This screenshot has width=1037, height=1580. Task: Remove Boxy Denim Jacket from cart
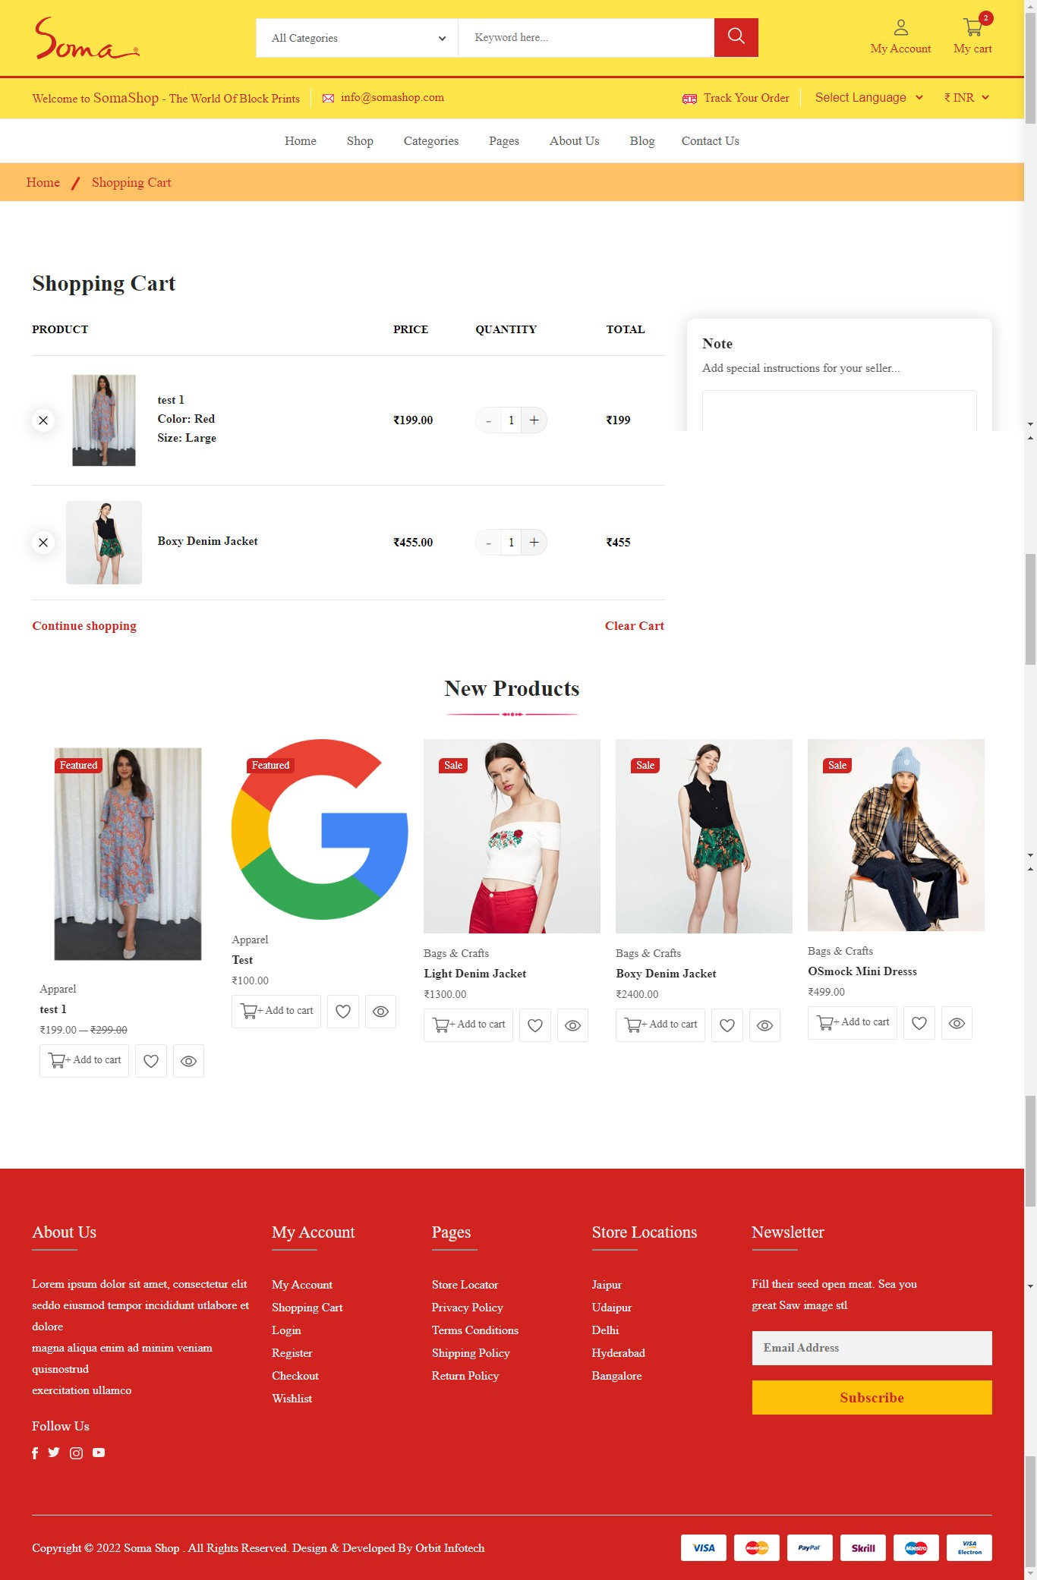point(43,543)
